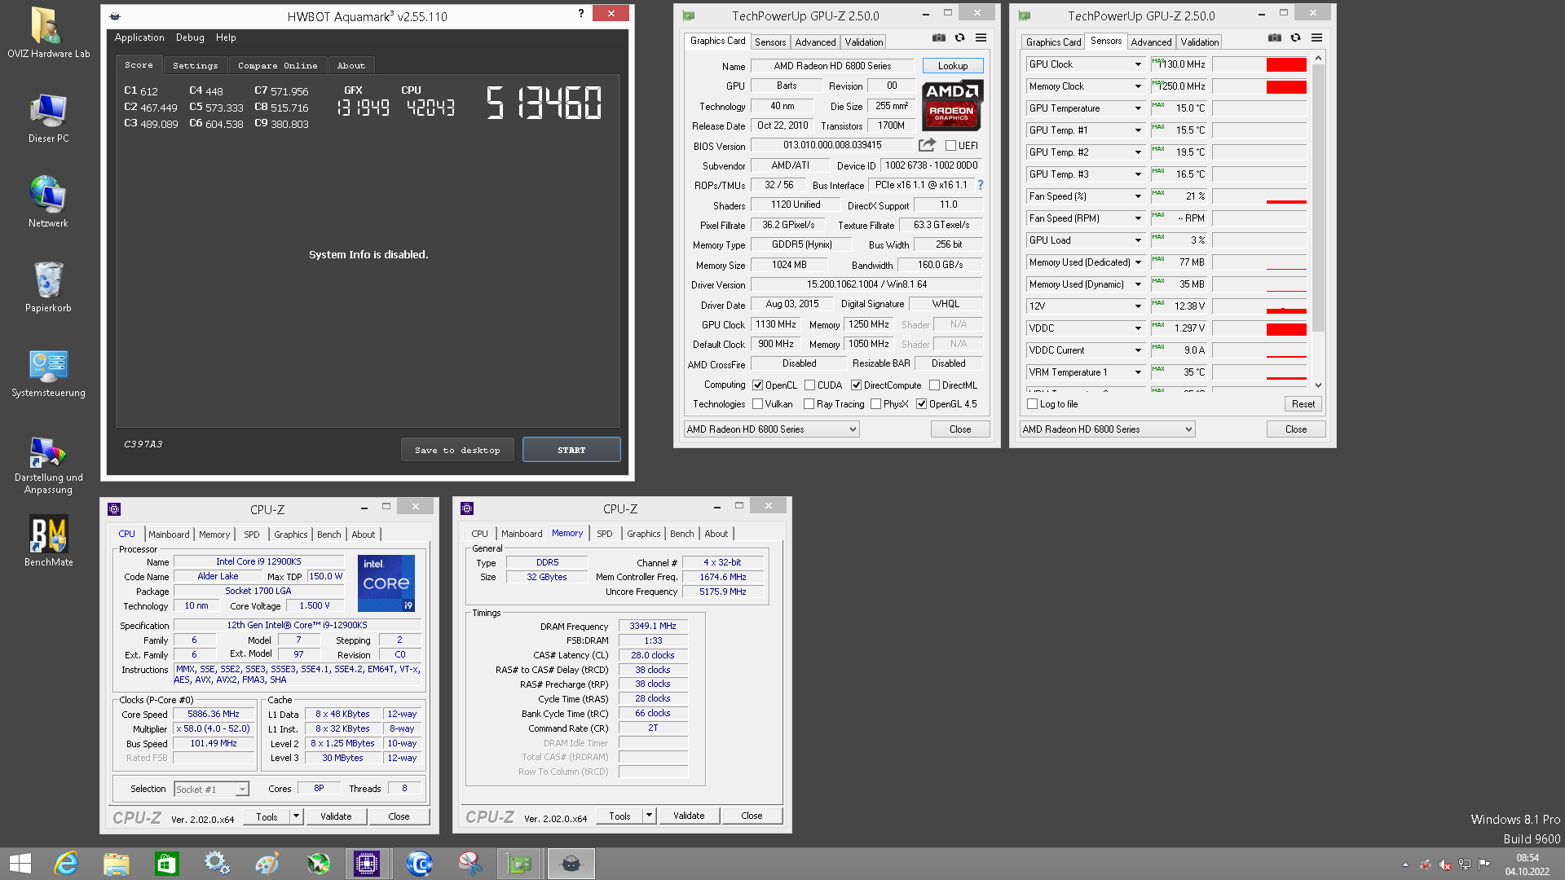Click the START button in Aquamark
The height and width of the screenshot is (880, 1565).
pyautogui.click(x=571, y=450)
